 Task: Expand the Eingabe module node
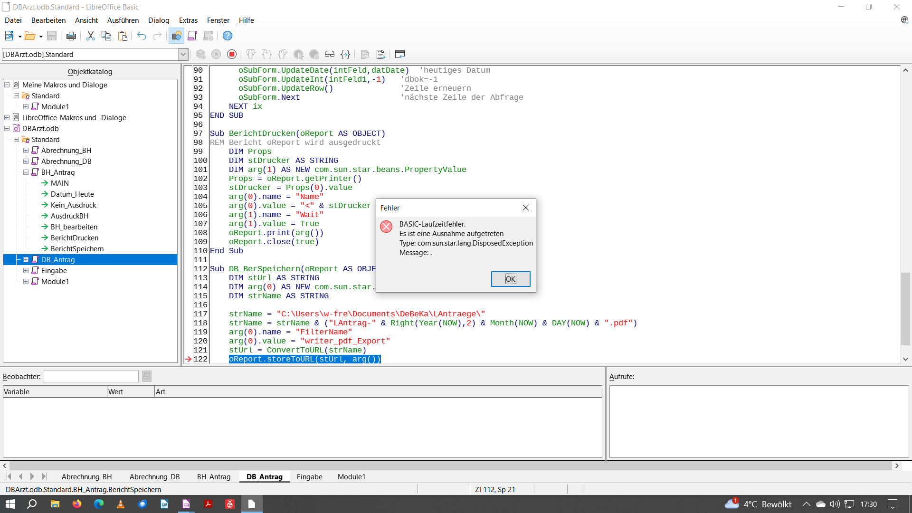coord(26,271)
